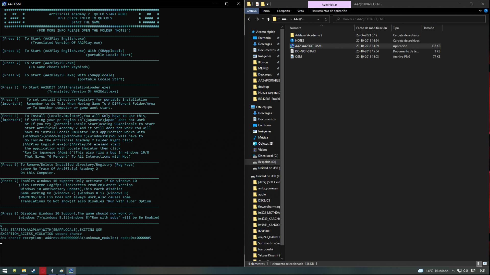Open the Archivo menu

252,11
